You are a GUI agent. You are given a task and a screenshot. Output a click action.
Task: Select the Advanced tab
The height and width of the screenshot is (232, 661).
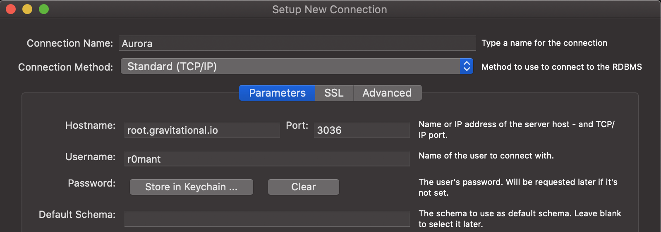tap(387, 93)
